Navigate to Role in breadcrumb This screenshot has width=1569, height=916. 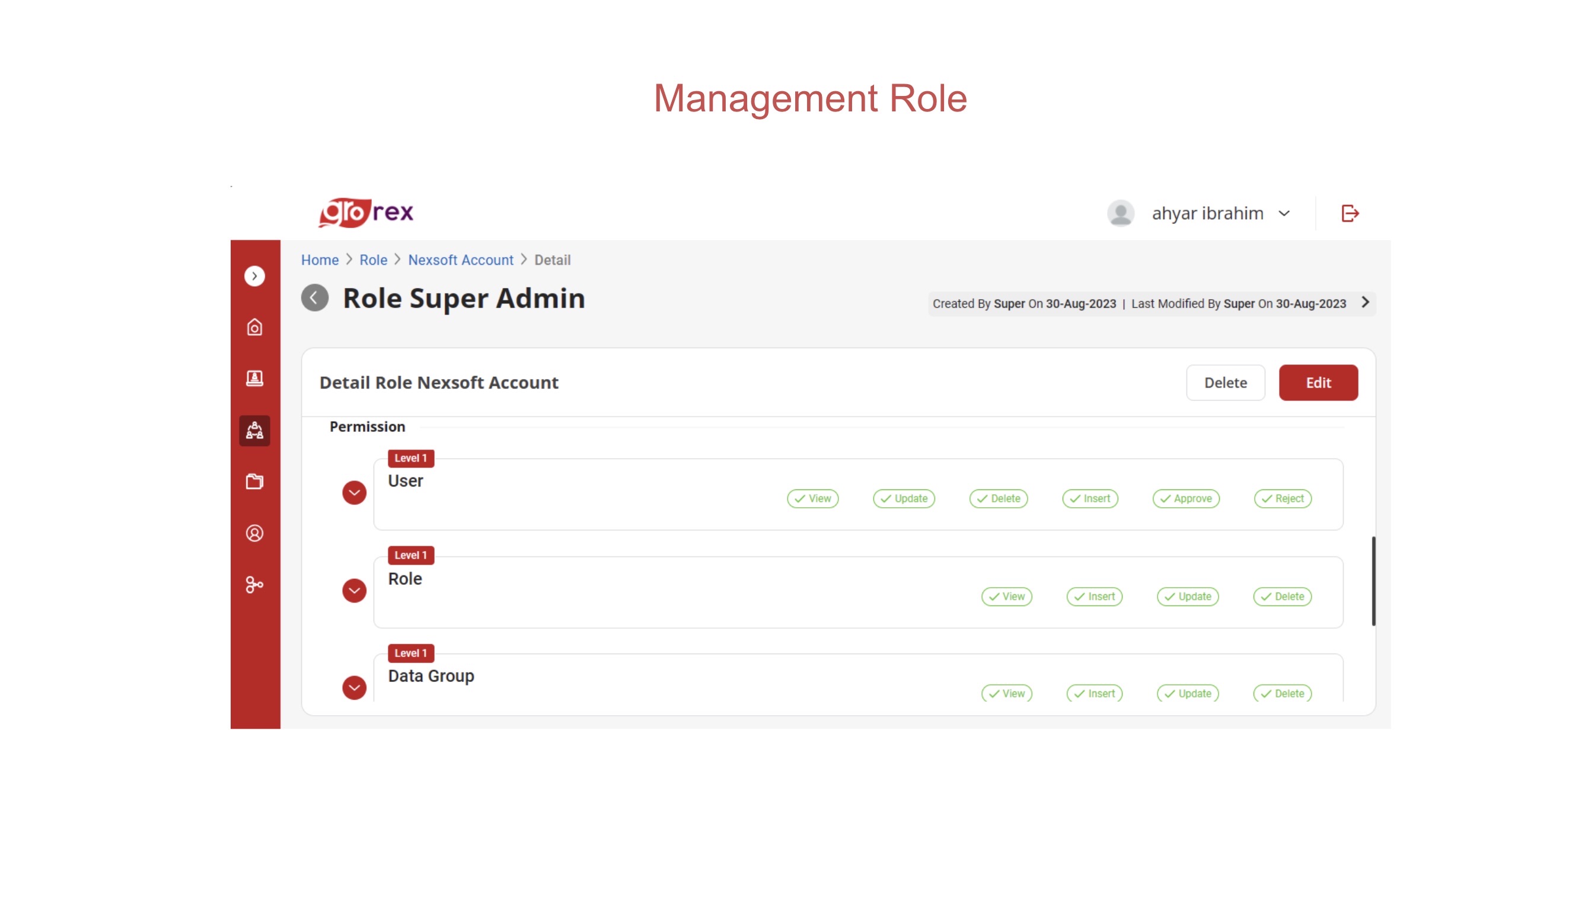[x=373, y=260]
